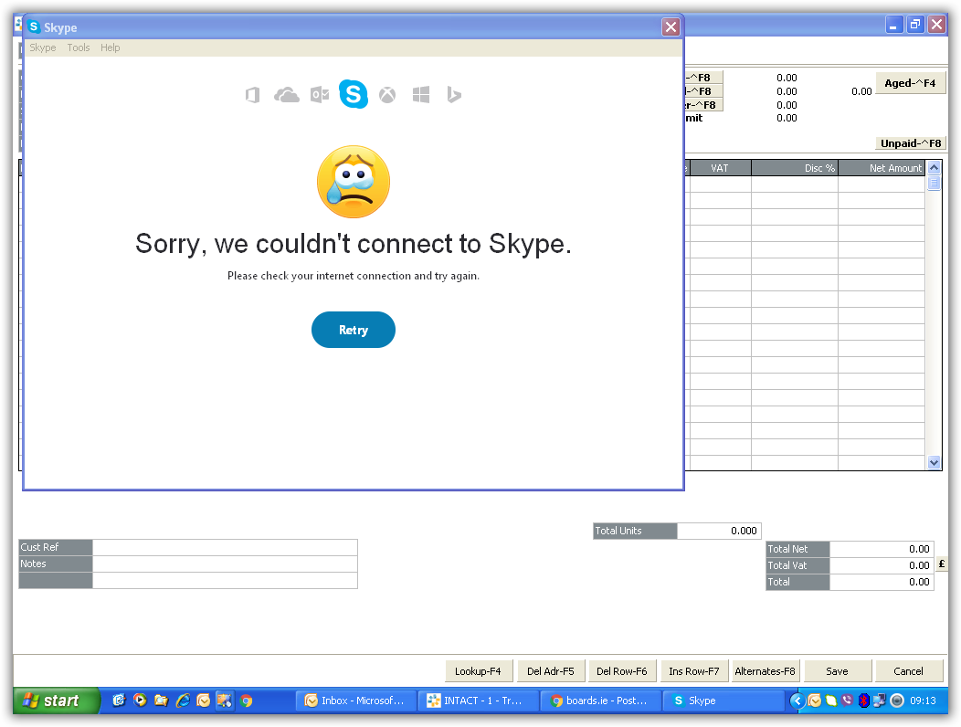Click the Outlook icon in system tray
Viewport: 961px width, 727px height.
815,700
